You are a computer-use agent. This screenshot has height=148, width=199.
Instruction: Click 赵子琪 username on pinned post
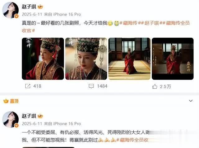tap(29, 116)
